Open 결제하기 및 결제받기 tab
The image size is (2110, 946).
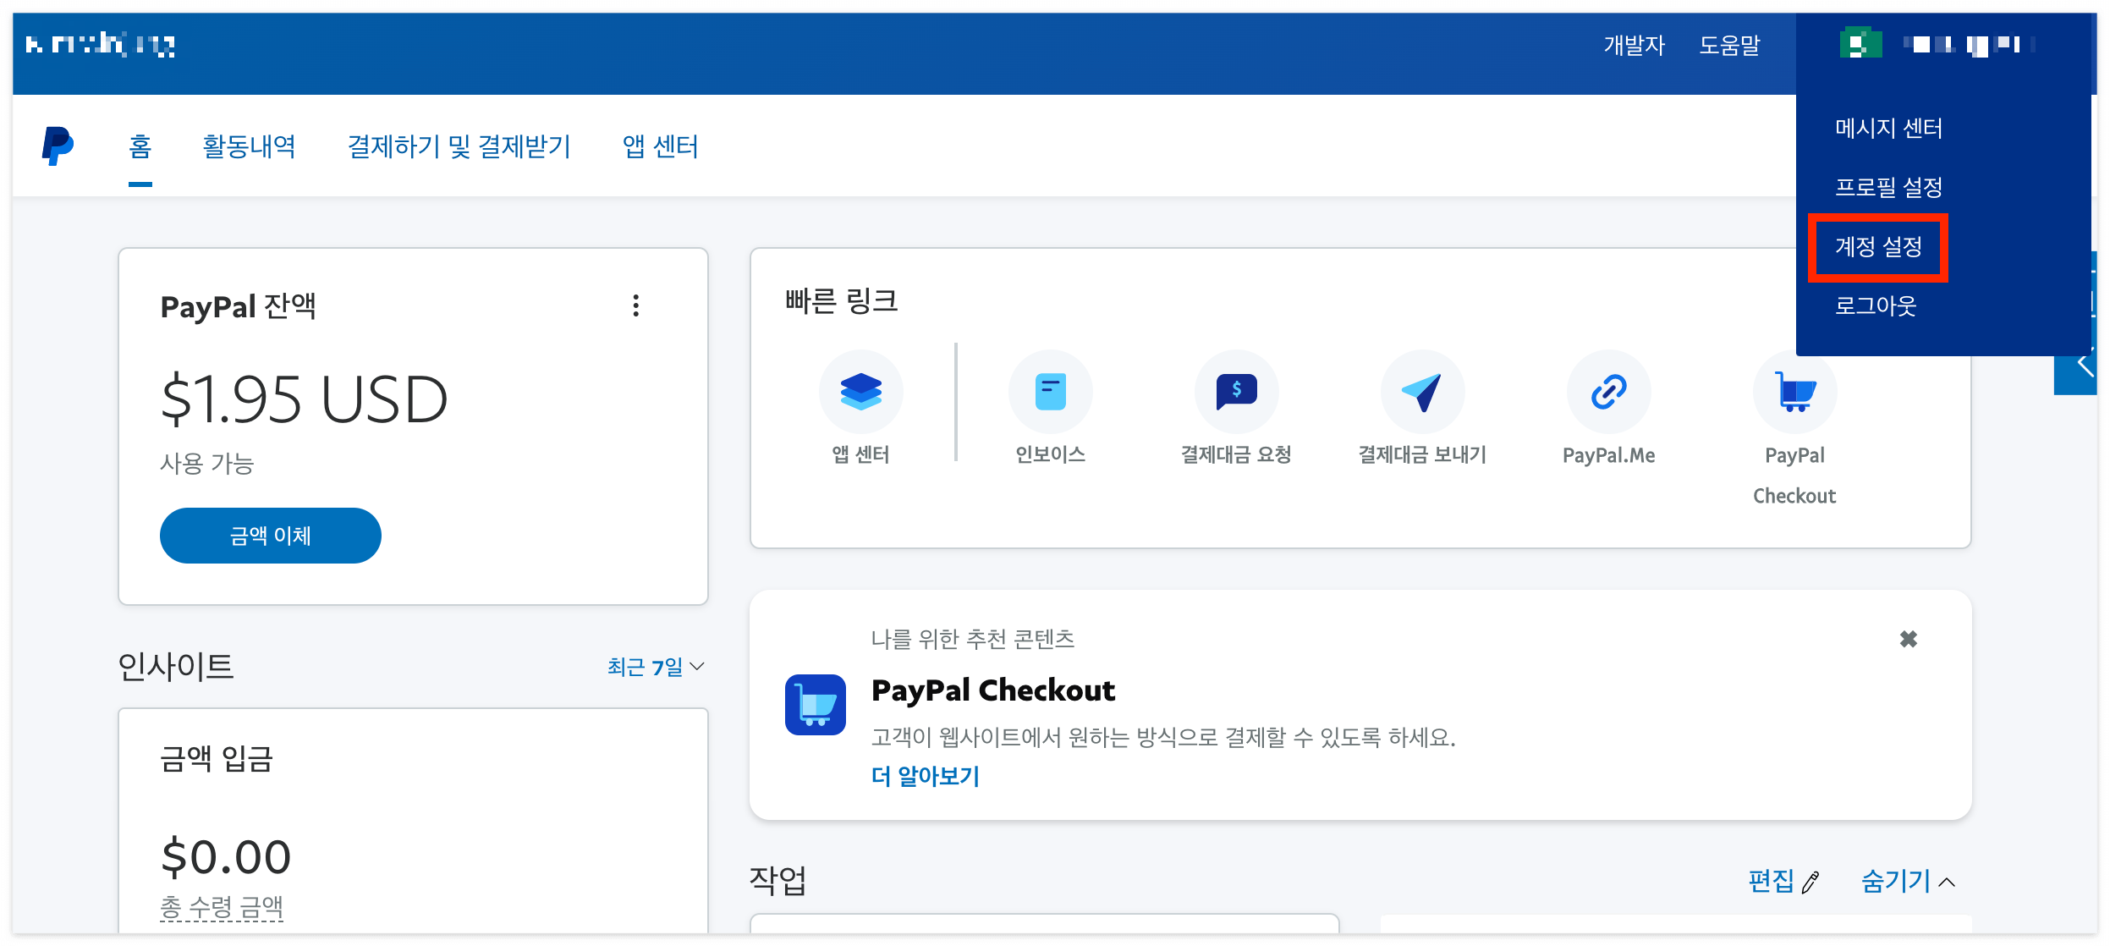[459, 146]
